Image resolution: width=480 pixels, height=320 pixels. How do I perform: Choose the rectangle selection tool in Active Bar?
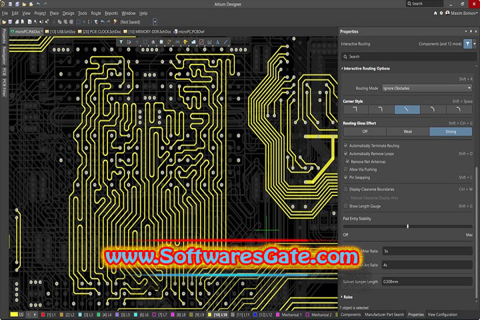coord(145,42)
